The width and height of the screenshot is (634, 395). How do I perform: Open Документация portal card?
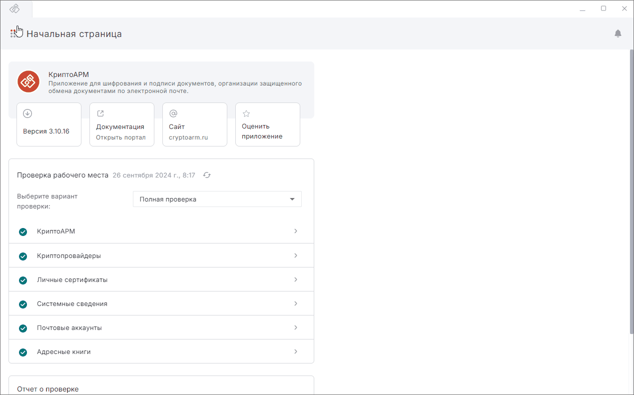pyautogui.click(x=122, y=124)
